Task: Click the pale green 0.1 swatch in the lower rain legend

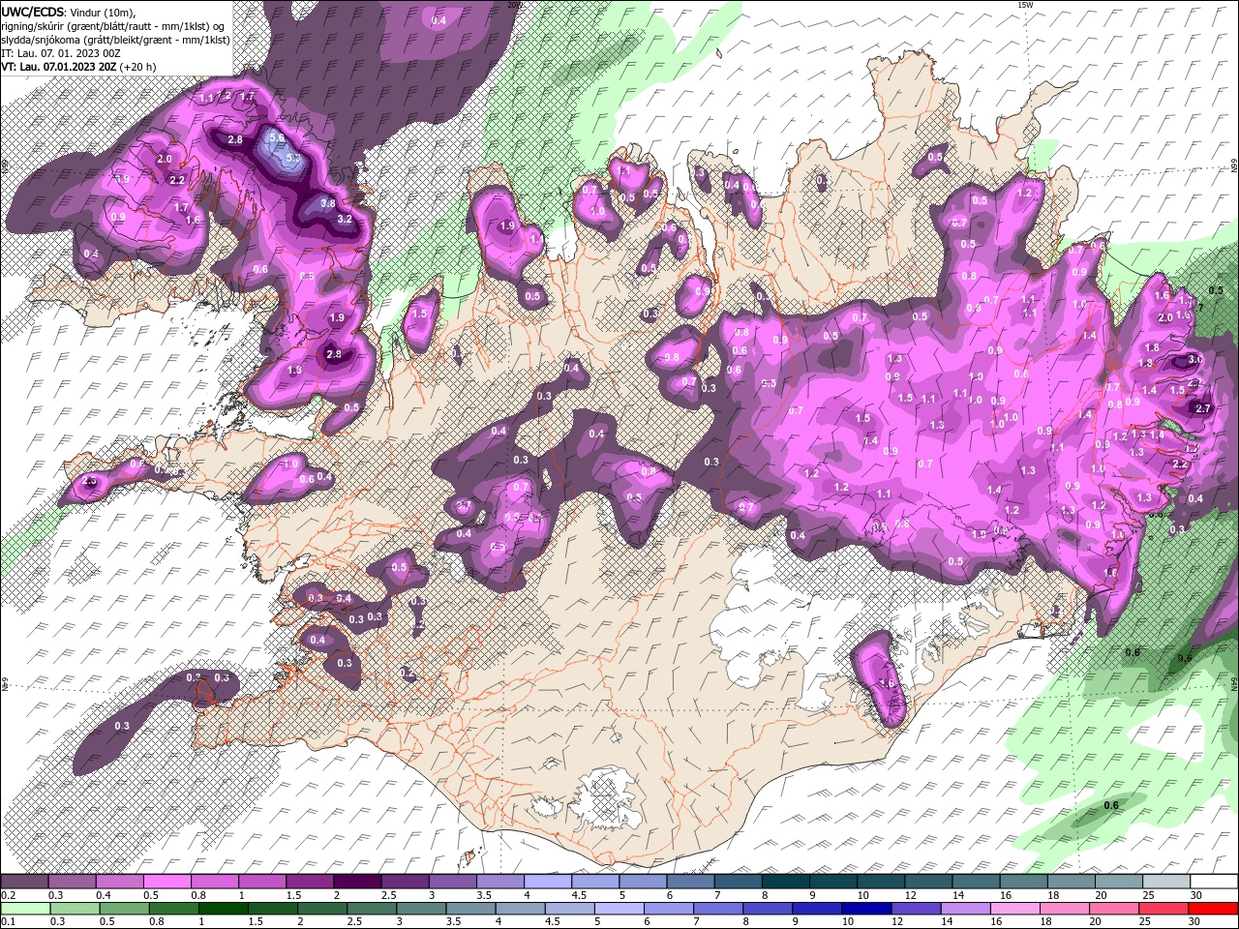Action: [x=24, y=909]
